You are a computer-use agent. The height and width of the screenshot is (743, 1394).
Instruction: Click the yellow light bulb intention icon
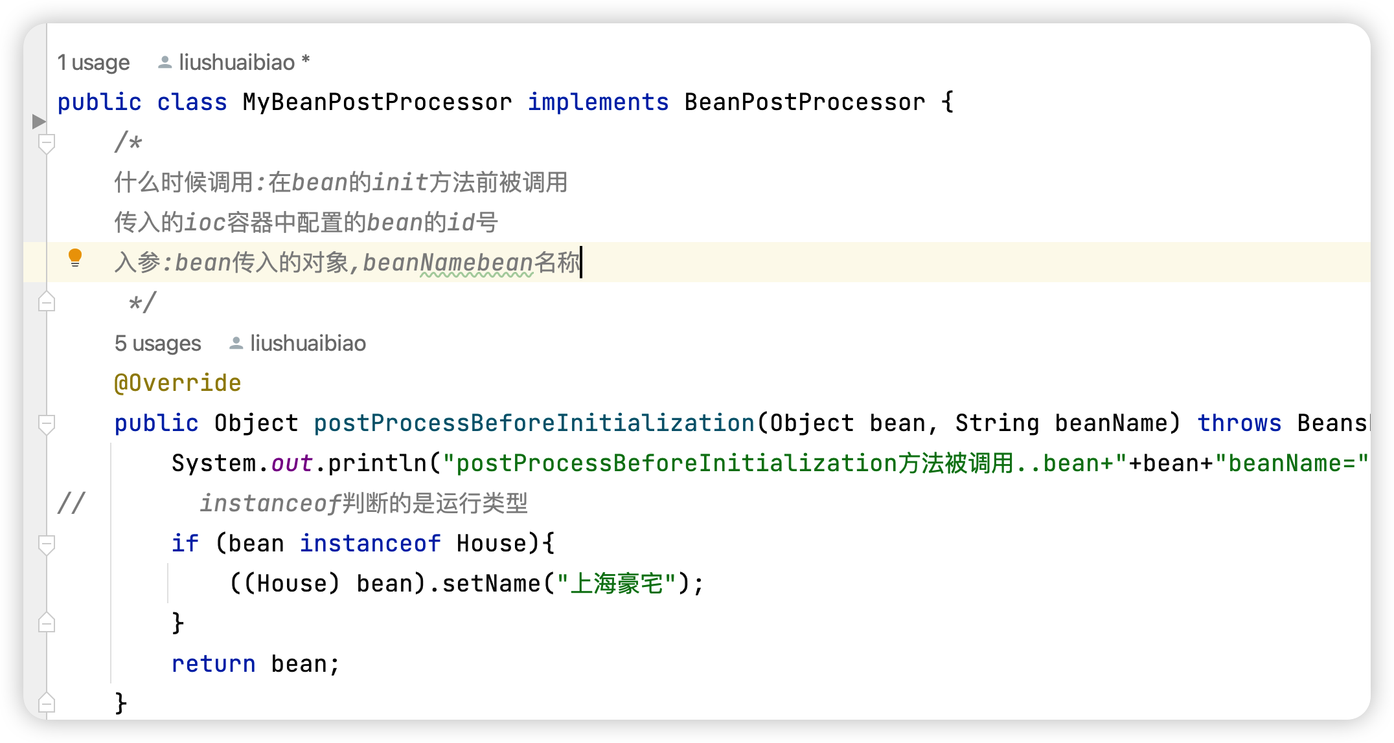click(x=75, y=258)
